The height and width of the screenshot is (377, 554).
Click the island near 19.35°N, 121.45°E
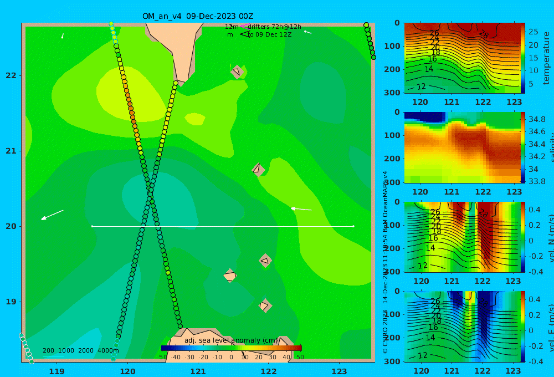(230, 276)
